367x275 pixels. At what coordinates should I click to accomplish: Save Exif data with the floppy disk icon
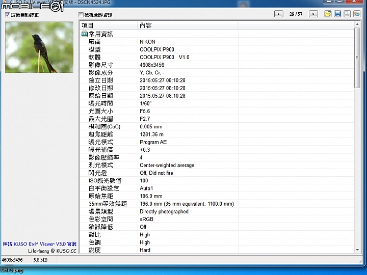pos(337,14)
